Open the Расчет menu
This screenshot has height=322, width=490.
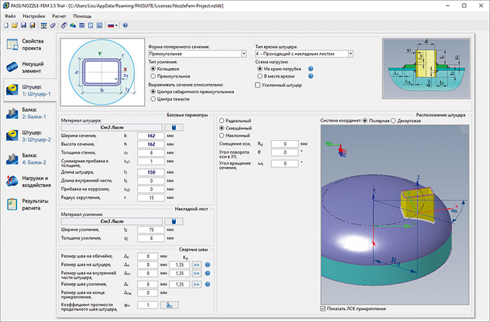pyautogui.click(x=59, y=16)
